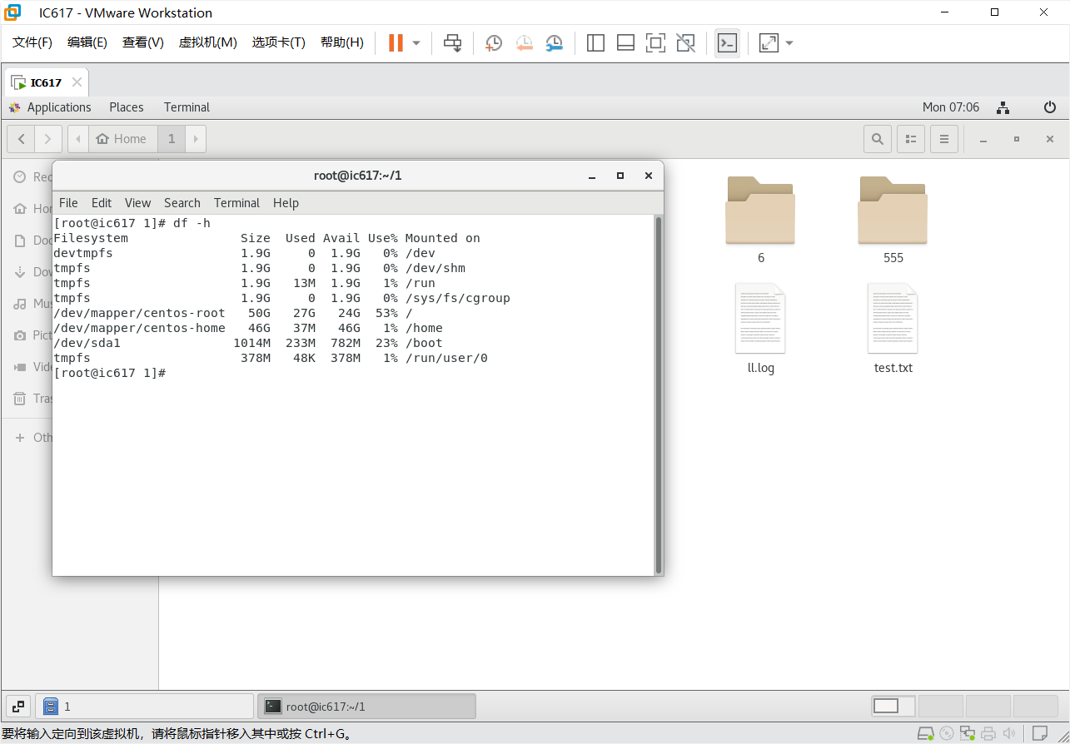This screenshot has width=1070, height=744.
Task: Click Terminal in the GNOME top bar
Action: point(187,107)
